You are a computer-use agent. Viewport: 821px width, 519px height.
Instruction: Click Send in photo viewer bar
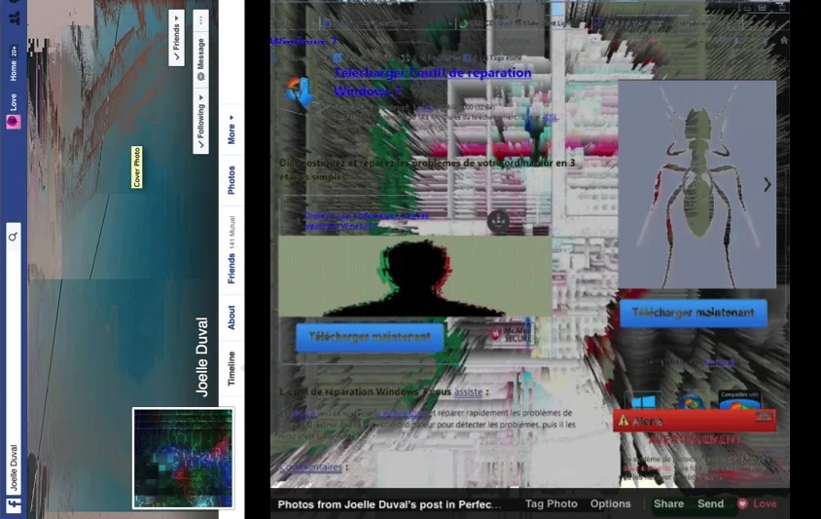point(710,503)
